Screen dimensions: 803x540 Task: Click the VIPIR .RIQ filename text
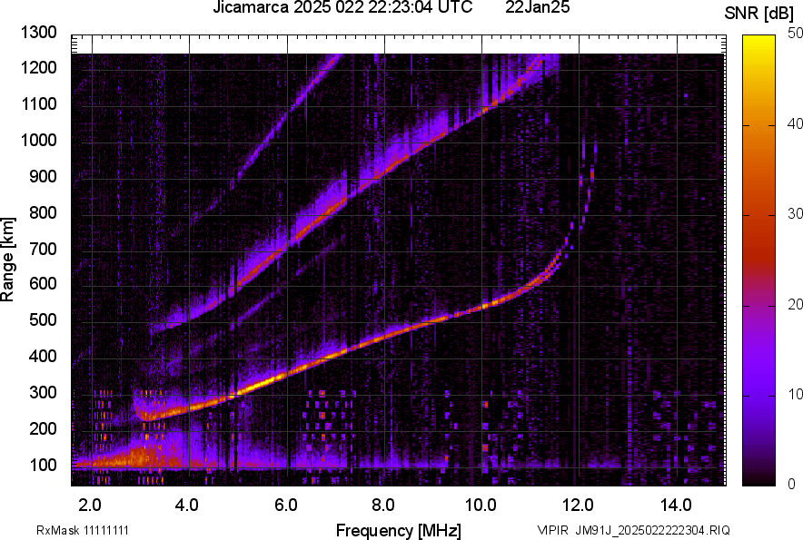(x=633, y=530)
